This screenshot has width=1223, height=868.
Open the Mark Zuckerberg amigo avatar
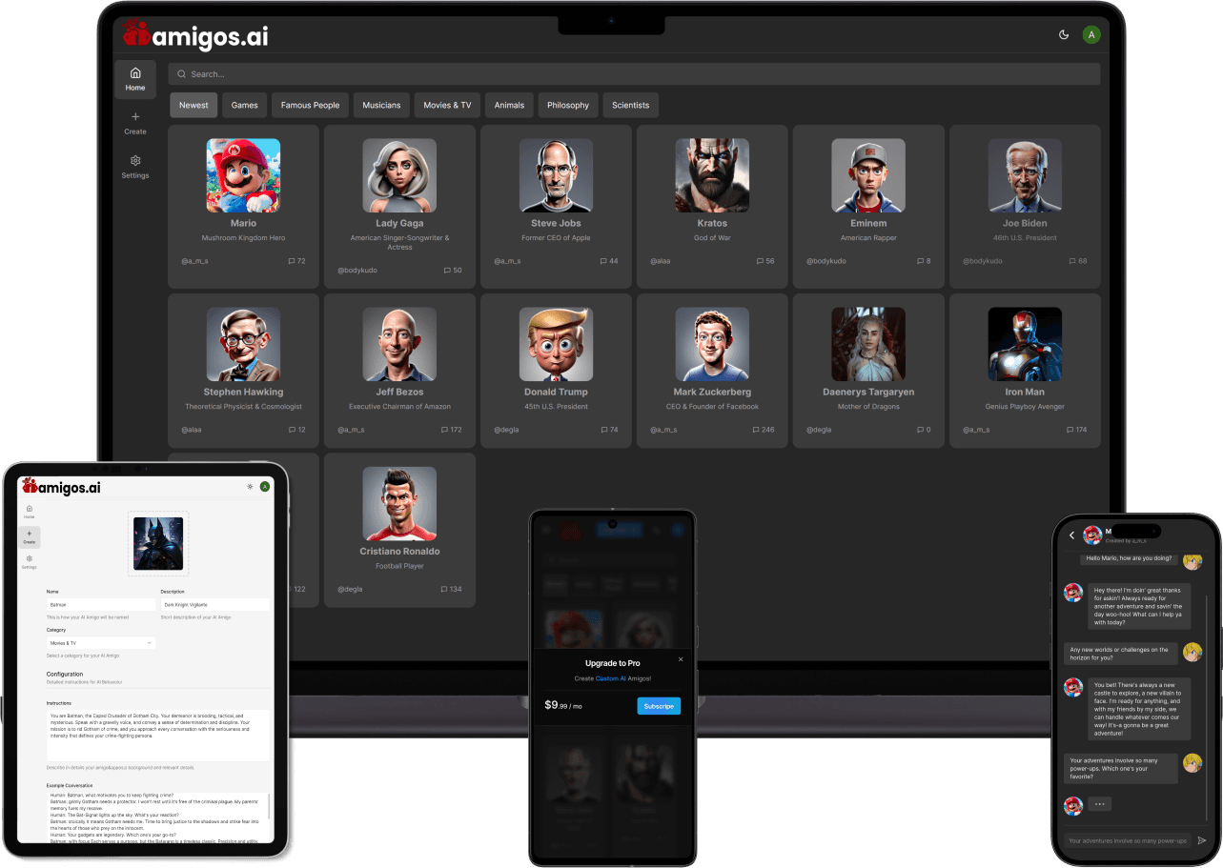pyautogui.click(x=712, y=344)
